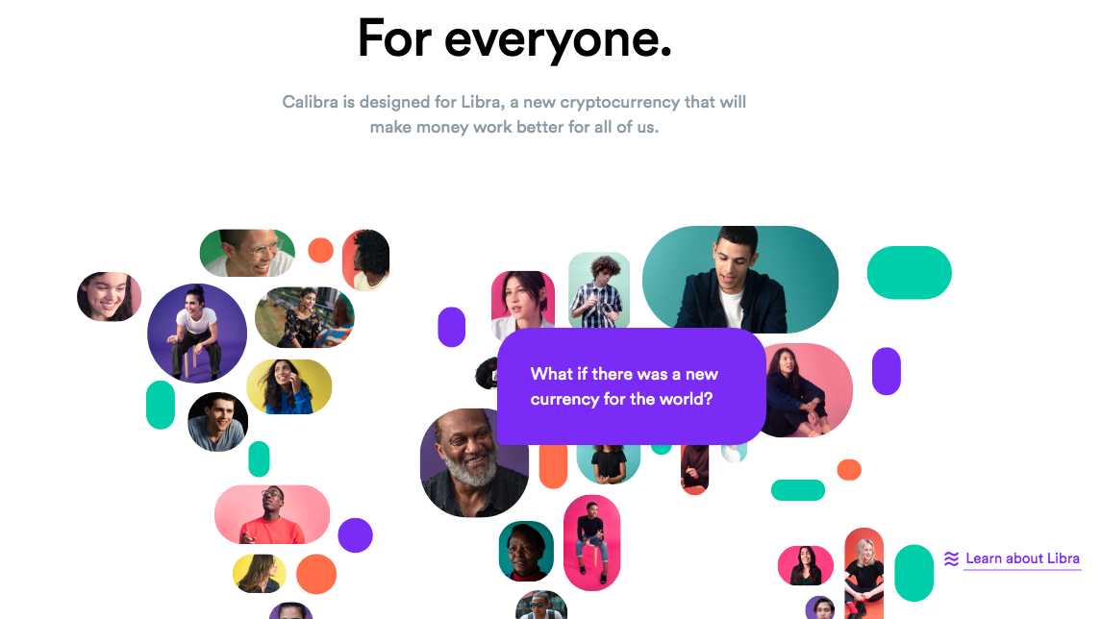This screenshot has height=619, width=1102.
Task: Select curly-haired boy in plaid shirt
Action: [x=599, y=289]
